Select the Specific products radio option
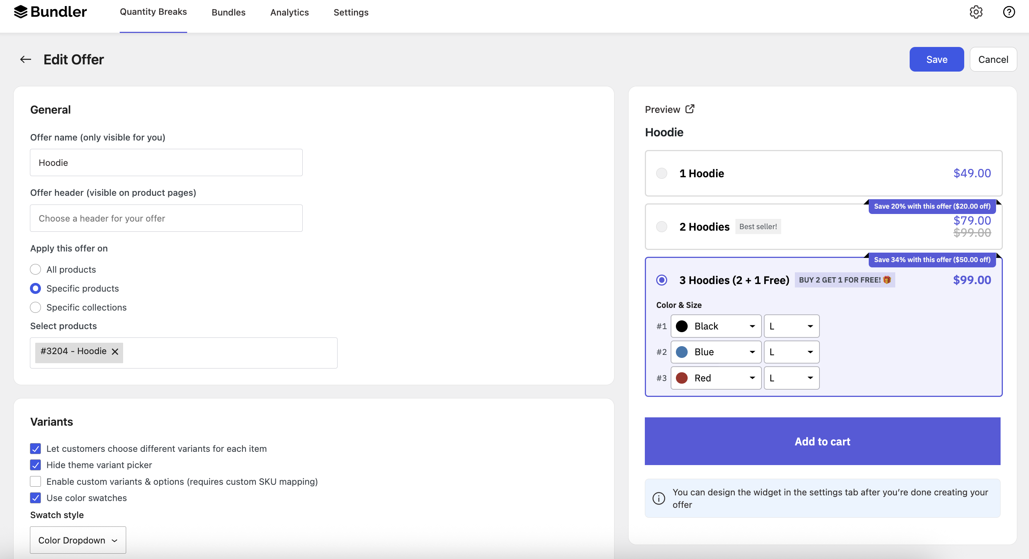The height and width of the screenshot is (559, 1029). pyautogui.click(x=36, y=288)
